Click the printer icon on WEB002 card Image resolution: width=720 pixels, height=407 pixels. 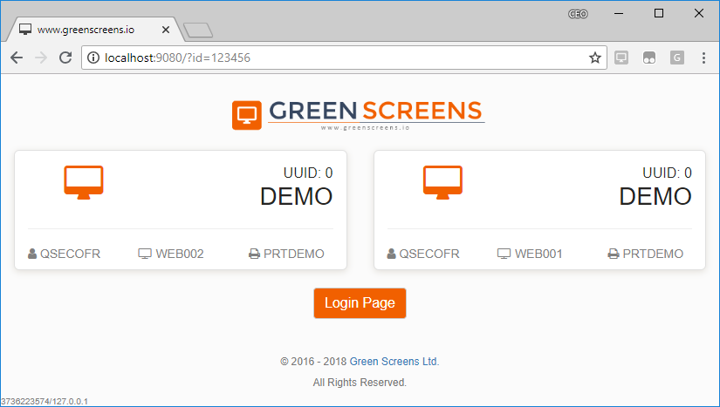point(254,254)
